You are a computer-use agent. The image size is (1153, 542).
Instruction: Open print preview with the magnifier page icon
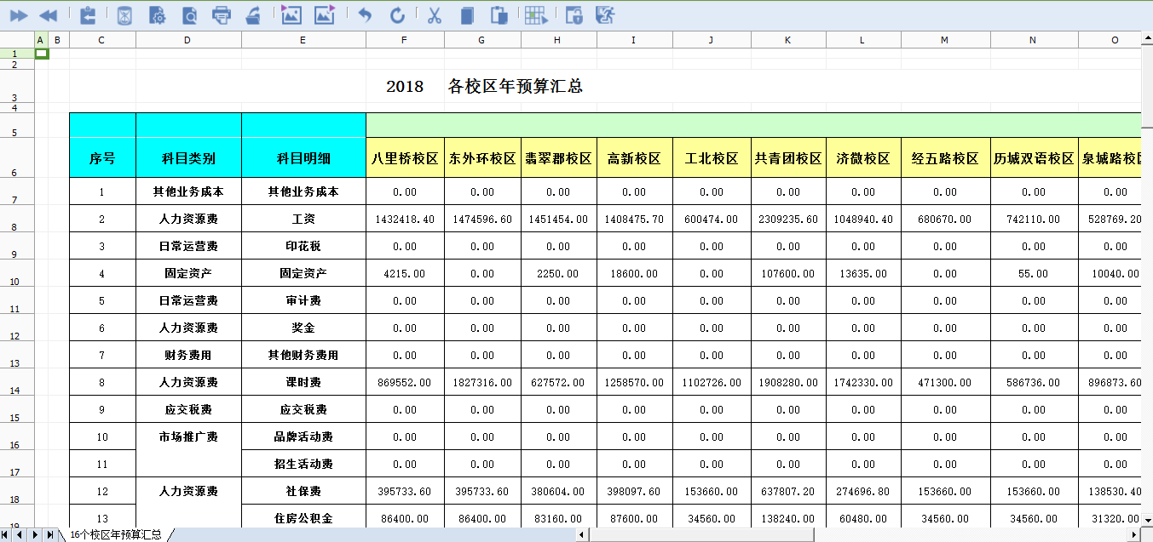click(189, 14)
